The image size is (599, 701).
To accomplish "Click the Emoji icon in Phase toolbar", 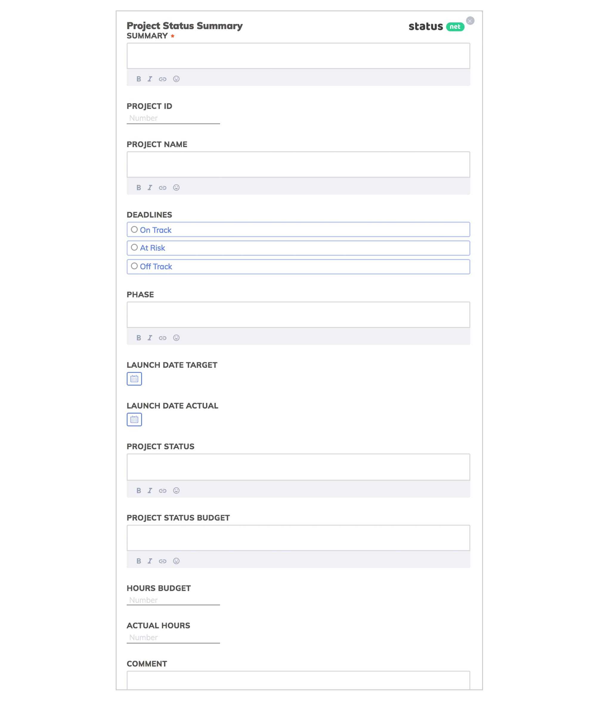I will coord(177,338).
